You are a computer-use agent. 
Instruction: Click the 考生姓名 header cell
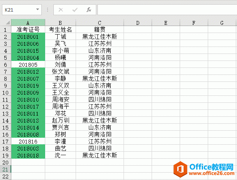coord(60,29)
